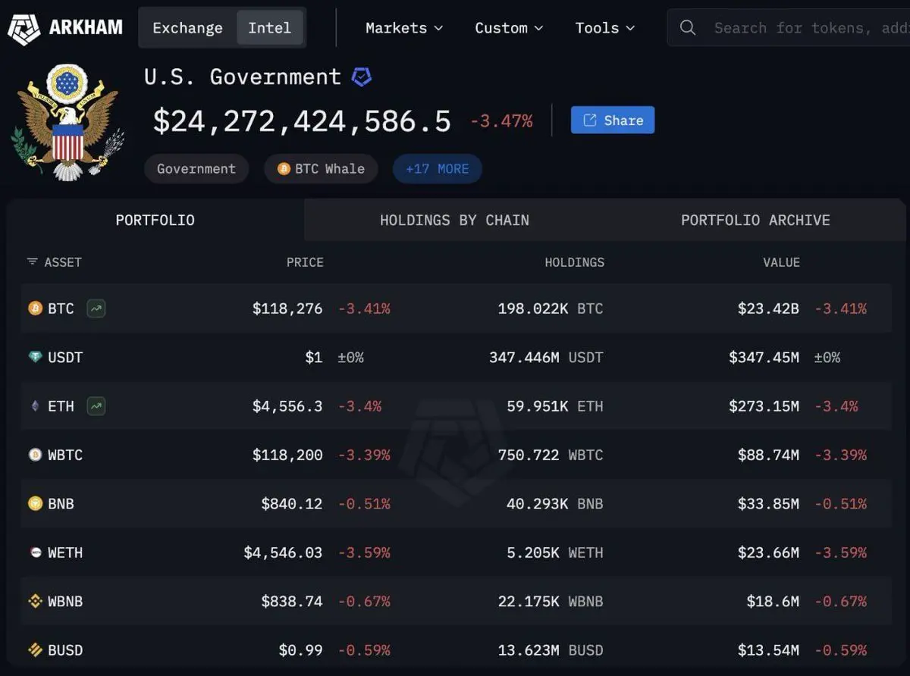Expand the +17 MORE tags

(x=438, y=169)
